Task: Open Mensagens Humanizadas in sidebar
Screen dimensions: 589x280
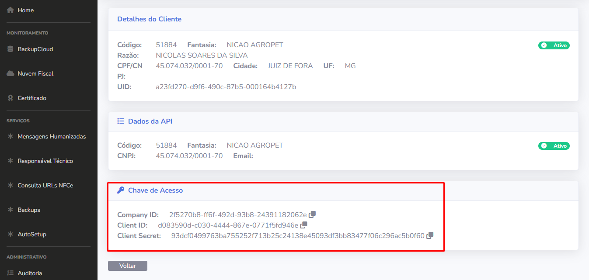Action: click(x=51, y=137)
